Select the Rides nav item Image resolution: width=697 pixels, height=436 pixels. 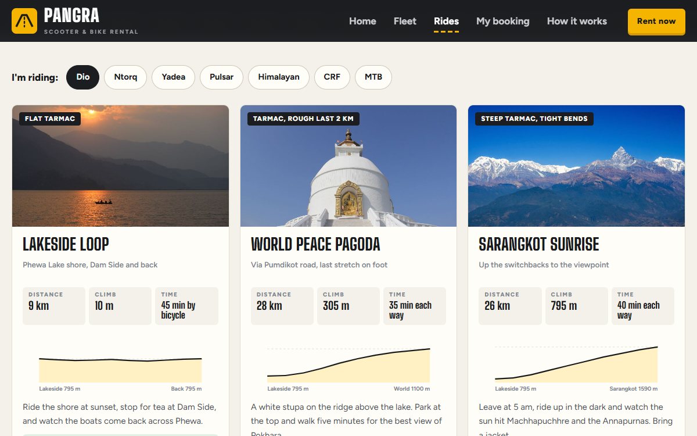tap(446, 21)
